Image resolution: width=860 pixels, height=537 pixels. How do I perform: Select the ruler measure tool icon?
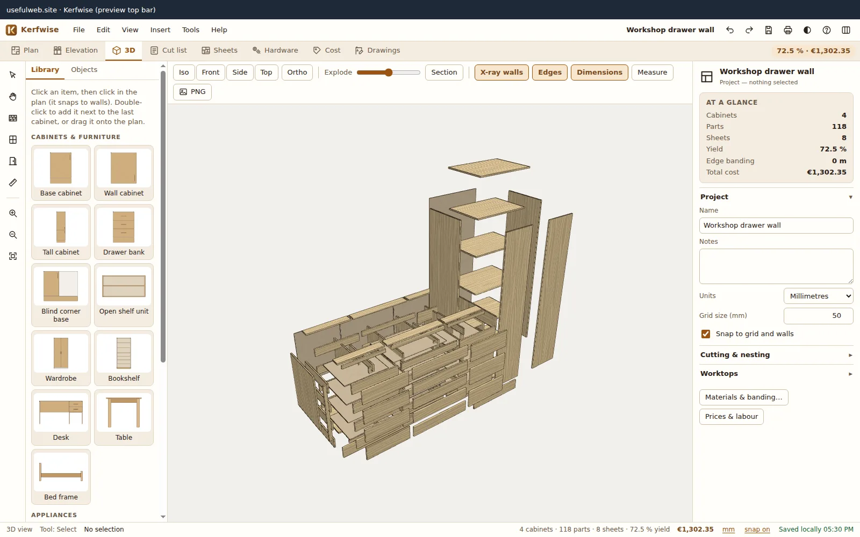[x=13, y=183]
